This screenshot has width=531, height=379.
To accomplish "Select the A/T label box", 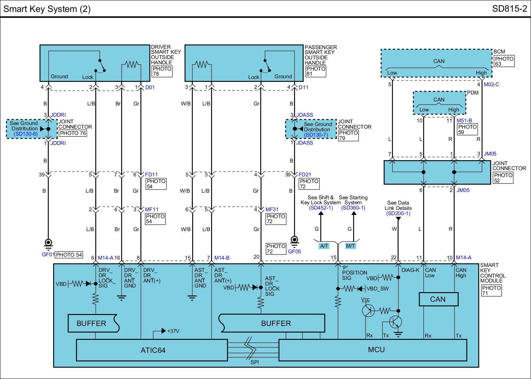I will coord(324,246).
